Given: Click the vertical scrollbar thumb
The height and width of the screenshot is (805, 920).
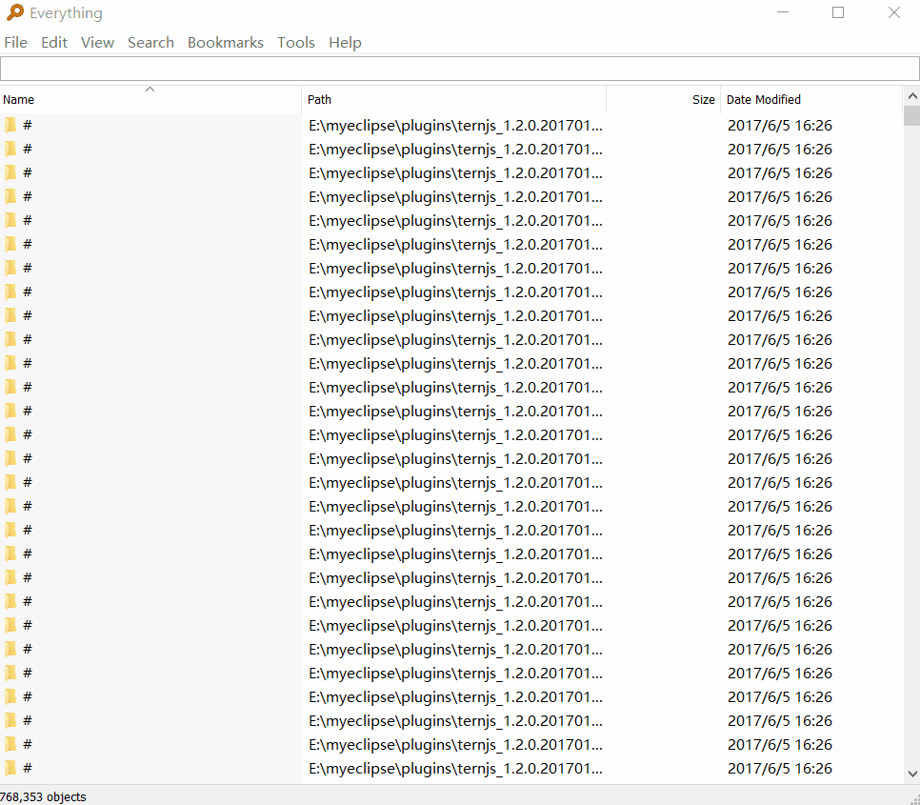Looking at the screenshot, I should coord(912,115).
